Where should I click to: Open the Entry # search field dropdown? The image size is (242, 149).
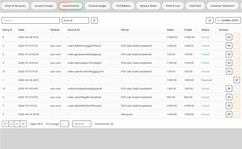75,20
